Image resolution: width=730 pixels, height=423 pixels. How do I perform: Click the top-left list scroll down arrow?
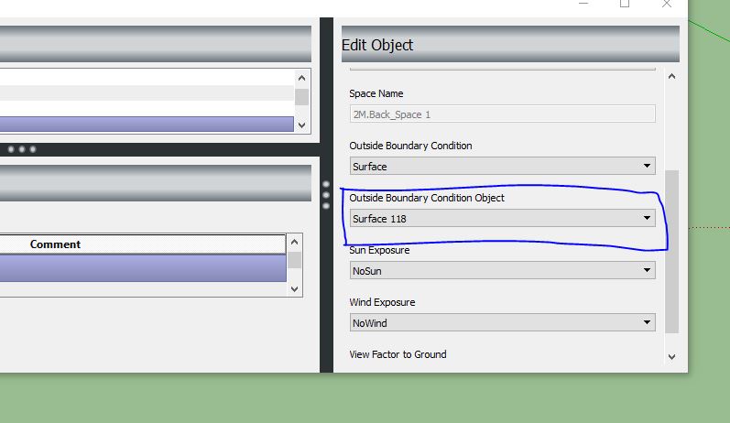tap(301, 125)
